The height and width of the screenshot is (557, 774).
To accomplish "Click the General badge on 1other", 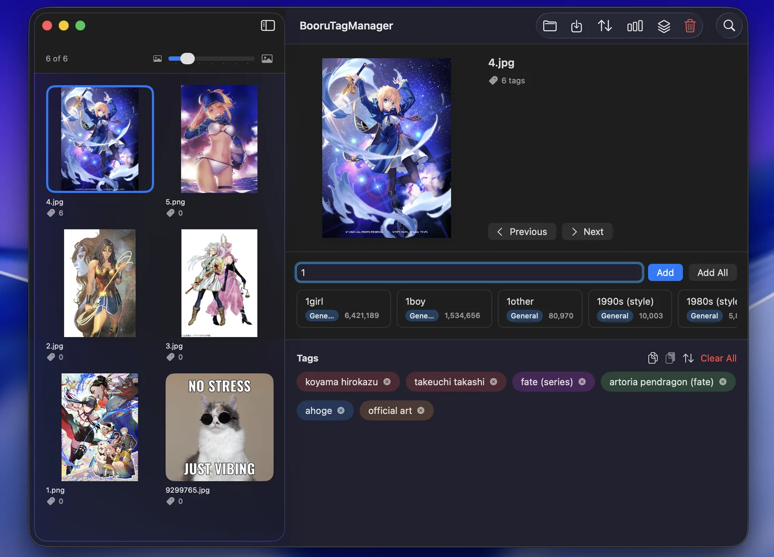I will coord(525,316).
